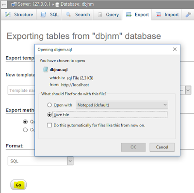The width and height of the screenshot is (194, 193).
Task: Click the highlighted Go button
Action: point(18,185)
